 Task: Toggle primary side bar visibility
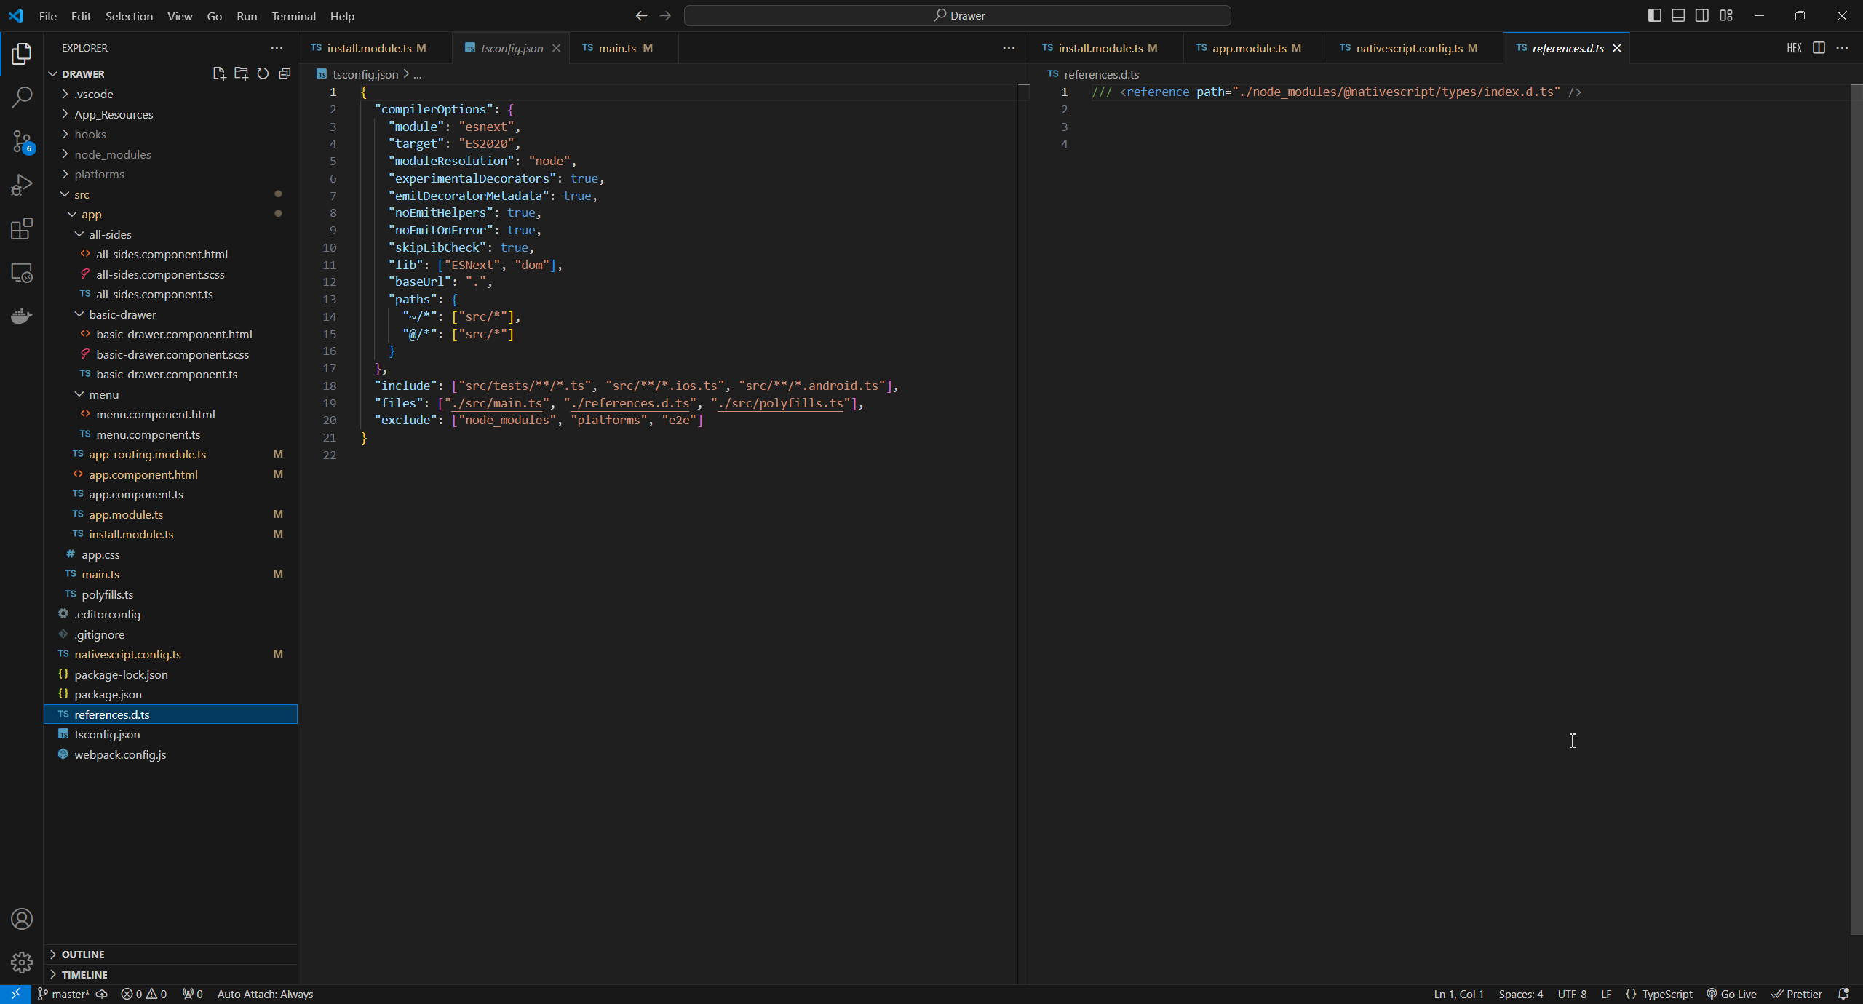[1654, 15]
